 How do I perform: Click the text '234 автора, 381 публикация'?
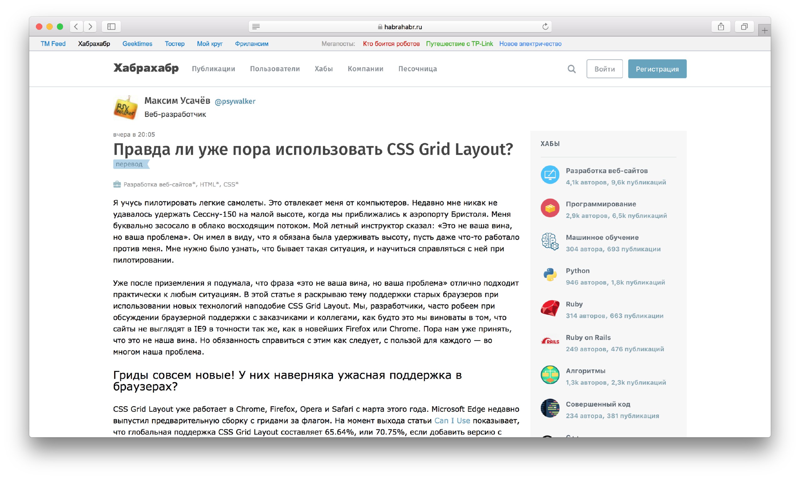(612, 416)
